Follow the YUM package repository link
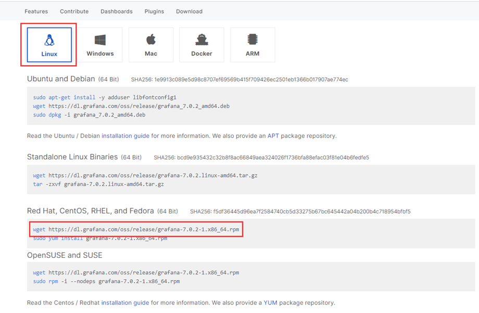The image size is (479, 313). pyautogui.click(x=270, y=303)
